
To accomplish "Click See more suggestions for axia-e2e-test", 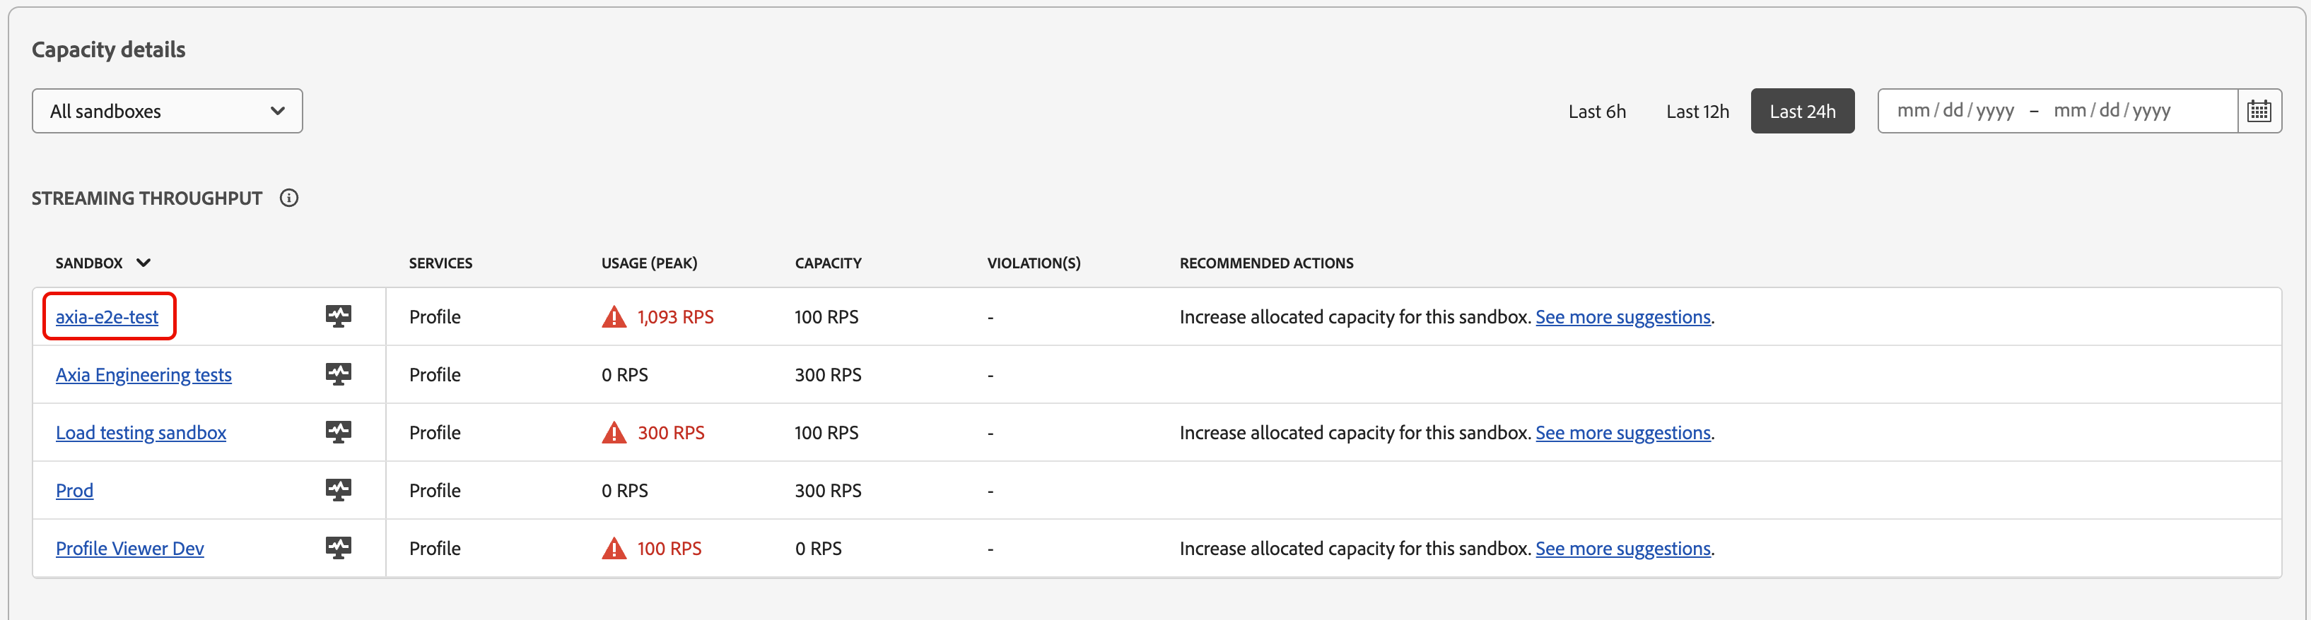I will pyautogui.click(x=1622, y=317).
